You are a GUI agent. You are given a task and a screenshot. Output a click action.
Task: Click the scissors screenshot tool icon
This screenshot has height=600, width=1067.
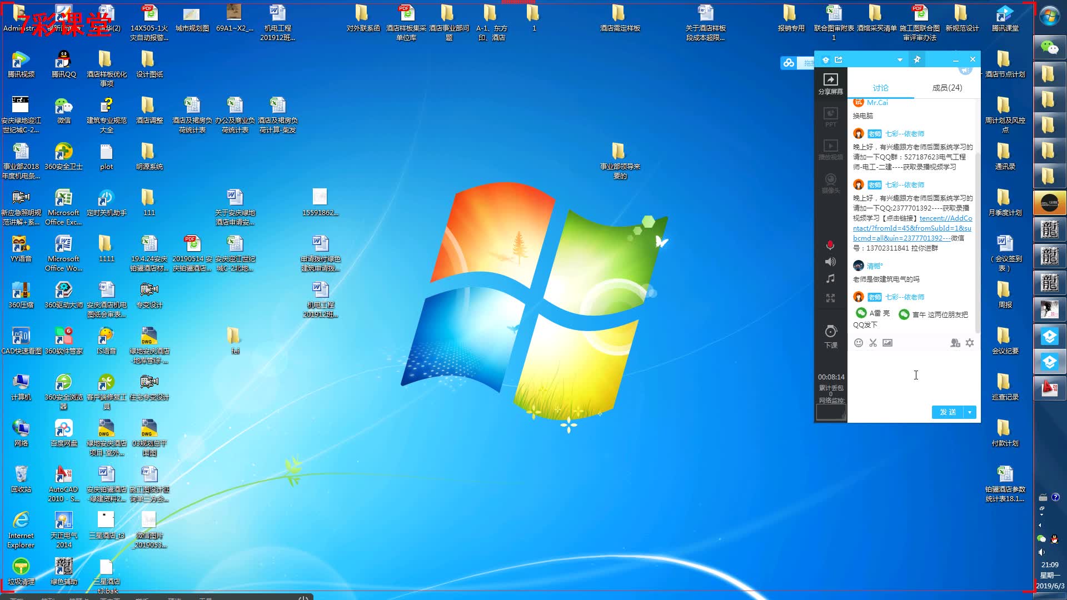873,343
